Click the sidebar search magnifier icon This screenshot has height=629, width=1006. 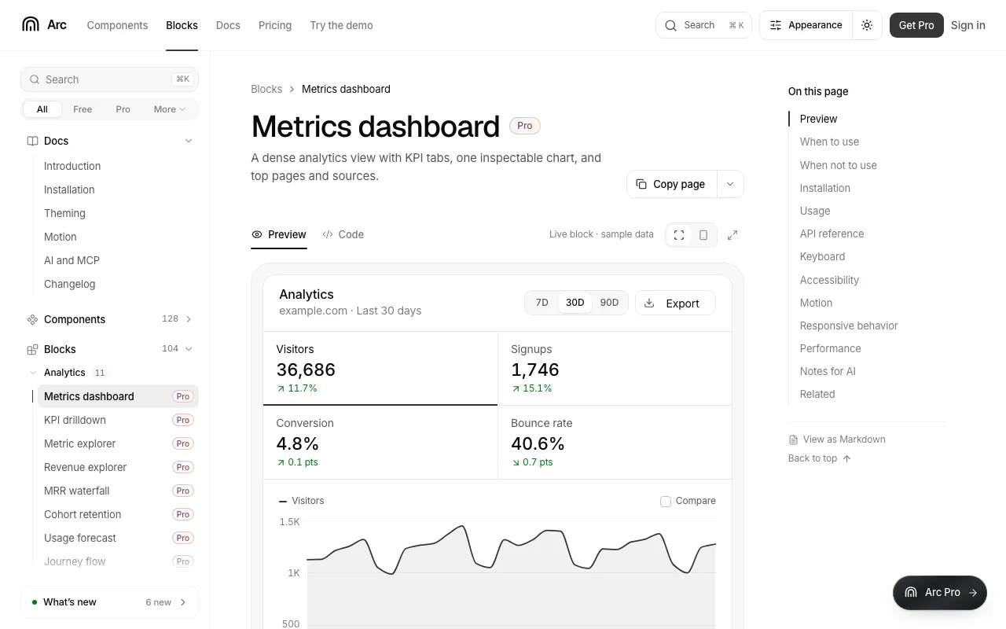coord(35,79)
